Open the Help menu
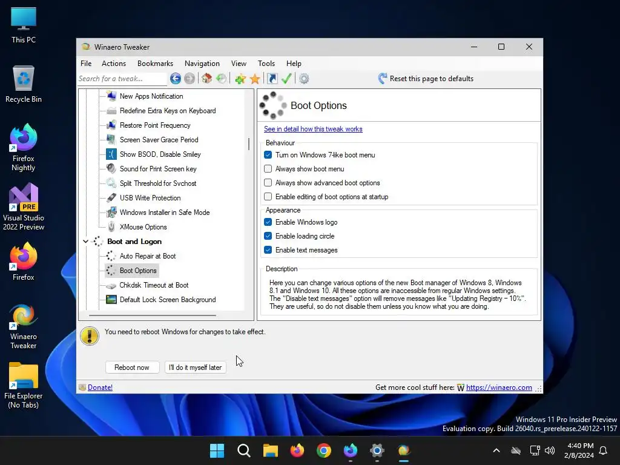The height and width of the screenshot is (465, 620). [x=294, y=63]
